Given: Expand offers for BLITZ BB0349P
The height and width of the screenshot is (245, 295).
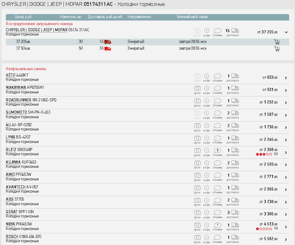Looking at the screenshot, I should (x=286, y=153).
